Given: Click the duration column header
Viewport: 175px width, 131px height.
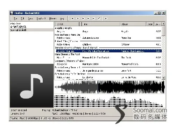Looking at the screenshot, I should 158,24.
